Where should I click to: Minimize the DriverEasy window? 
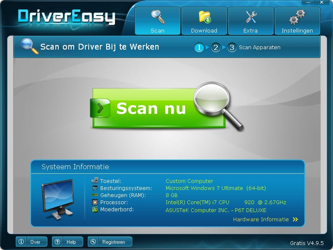click(x=308, y=2)
